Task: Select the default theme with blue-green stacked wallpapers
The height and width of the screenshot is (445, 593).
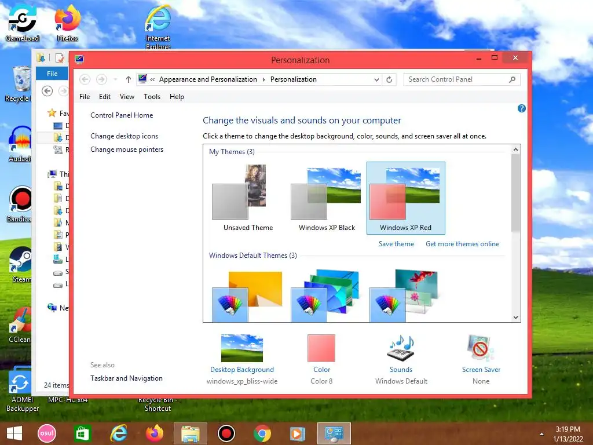Action: pyautogui.click(x=325, y=296)
